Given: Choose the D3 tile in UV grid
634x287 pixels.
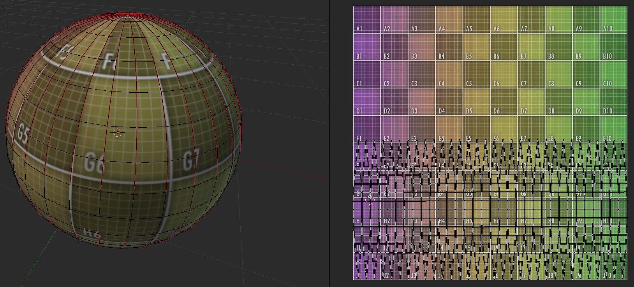Looking at the screenshot, I should [x=422, y=102].
